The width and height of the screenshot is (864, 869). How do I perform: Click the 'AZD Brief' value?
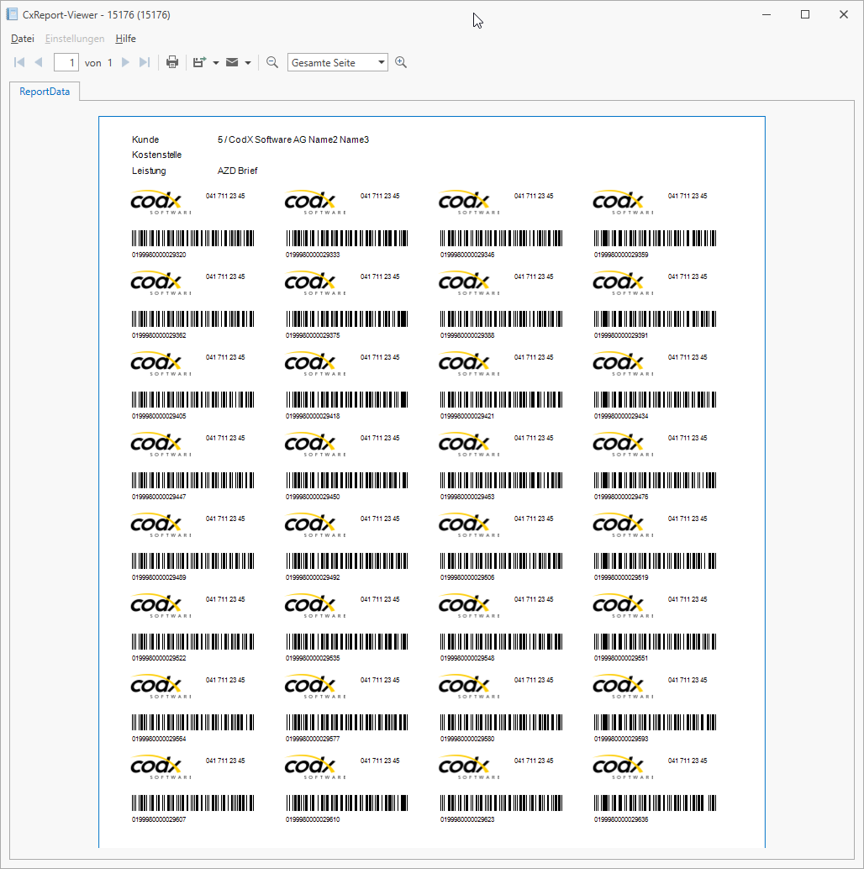click(237, 171)
